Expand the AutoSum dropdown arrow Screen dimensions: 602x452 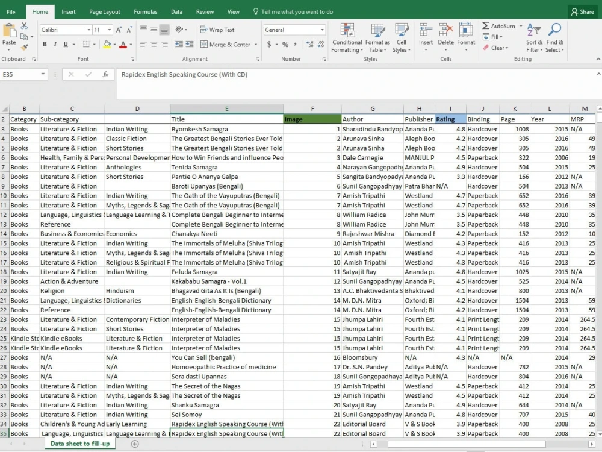click(x=521, y=26)
